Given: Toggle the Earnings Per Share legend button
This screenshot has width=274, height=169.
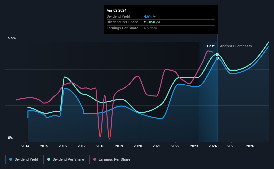Looking at the screenshot, I should click(x=112, y=160).
